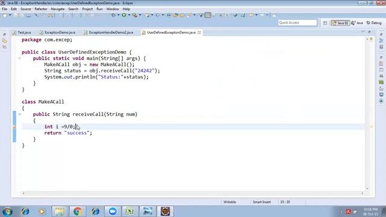Click the green Servers icon in right trim
386x217 pixels.
[381, 82]
